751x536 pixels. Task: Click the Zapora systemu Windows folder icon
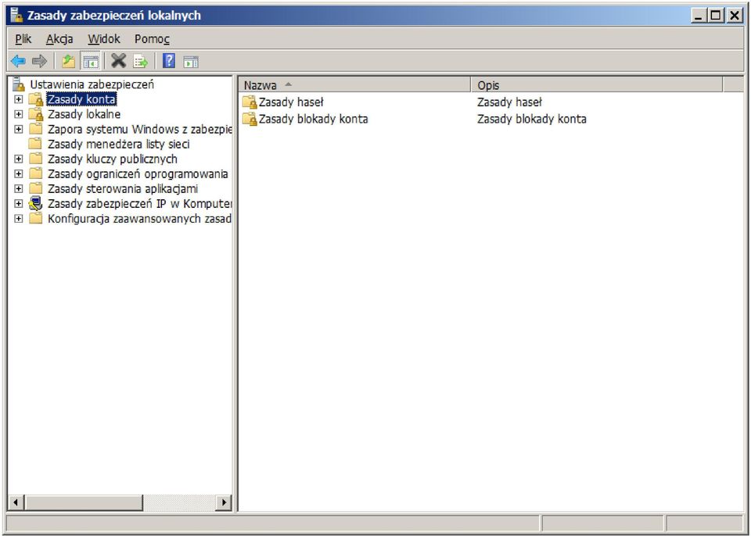click(35, 129)
